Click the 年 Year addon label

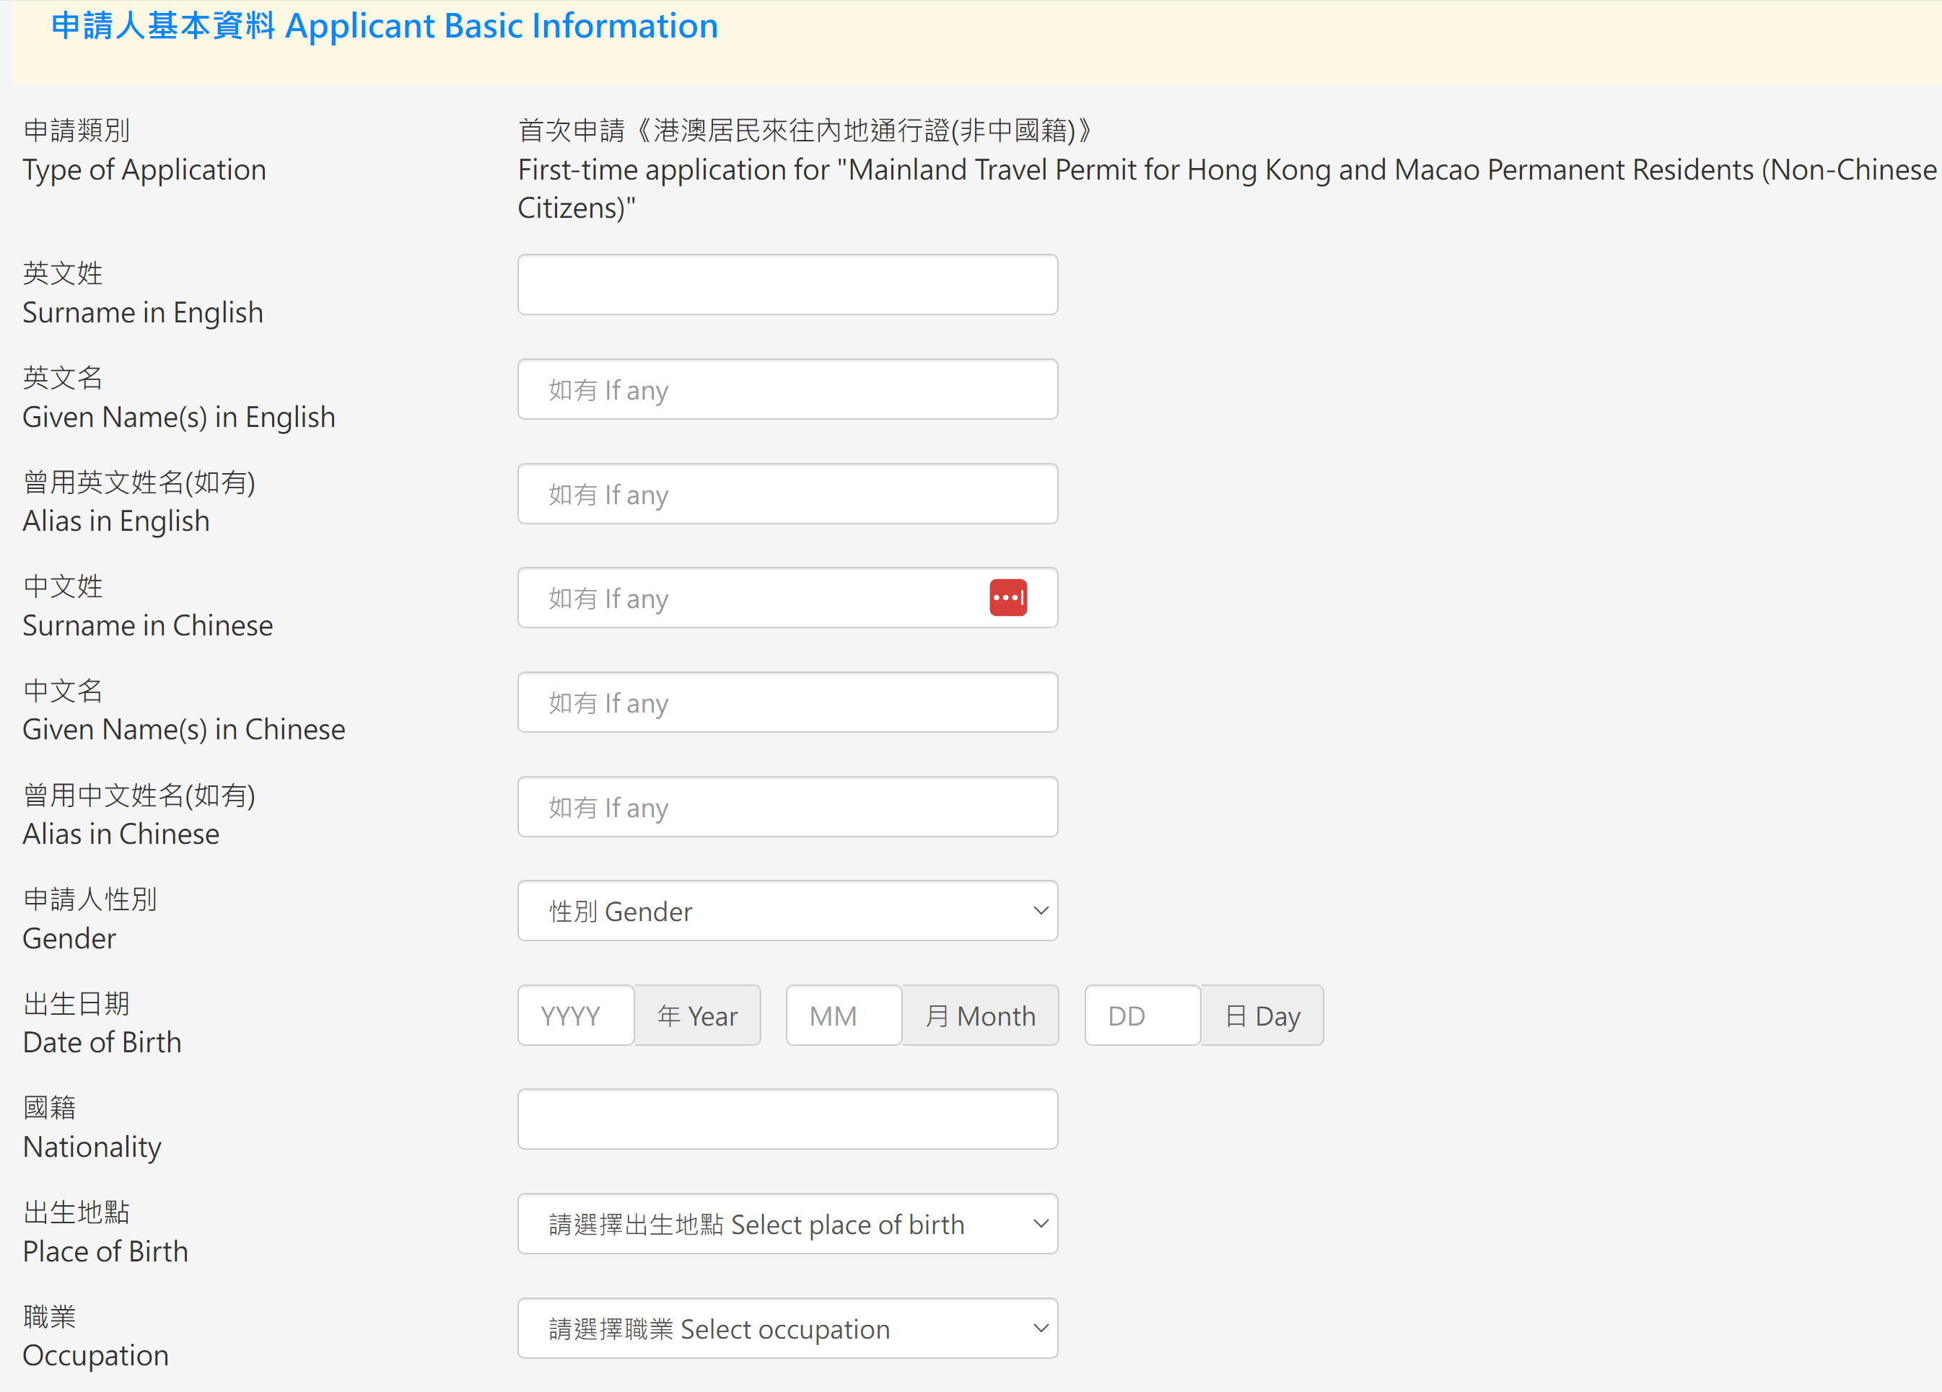click(x=697, y=1016)
